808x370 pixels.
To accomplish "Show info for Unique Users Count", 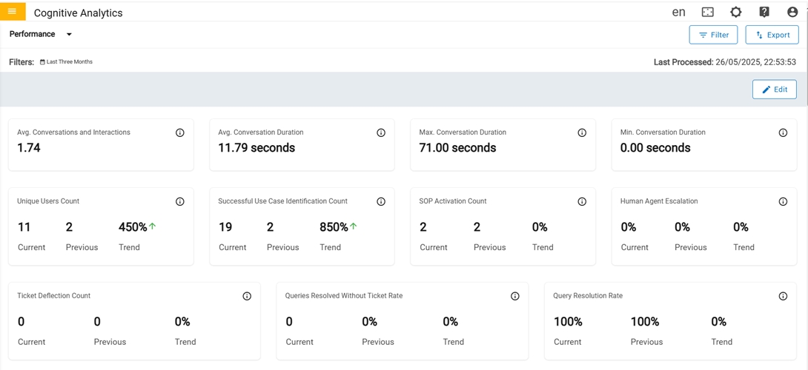I will 180,201.
